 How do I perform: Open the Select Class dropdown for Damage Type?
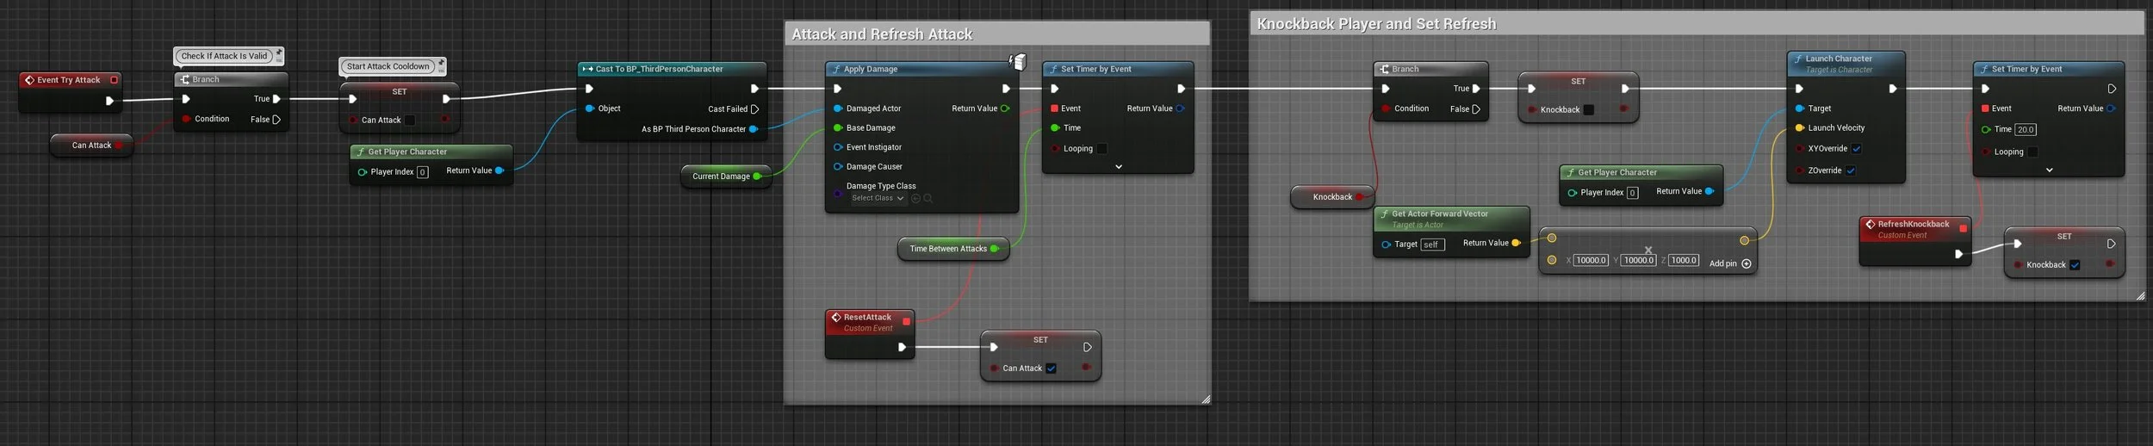878,198
